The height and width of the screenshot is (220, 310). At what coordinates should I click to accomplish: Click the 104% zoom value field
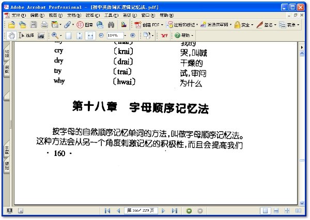tap(115, 36)
